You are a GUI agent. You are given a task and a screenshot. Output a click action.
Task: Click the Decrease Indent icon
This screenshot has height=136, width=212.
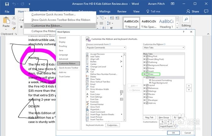[x=112, y=18]
